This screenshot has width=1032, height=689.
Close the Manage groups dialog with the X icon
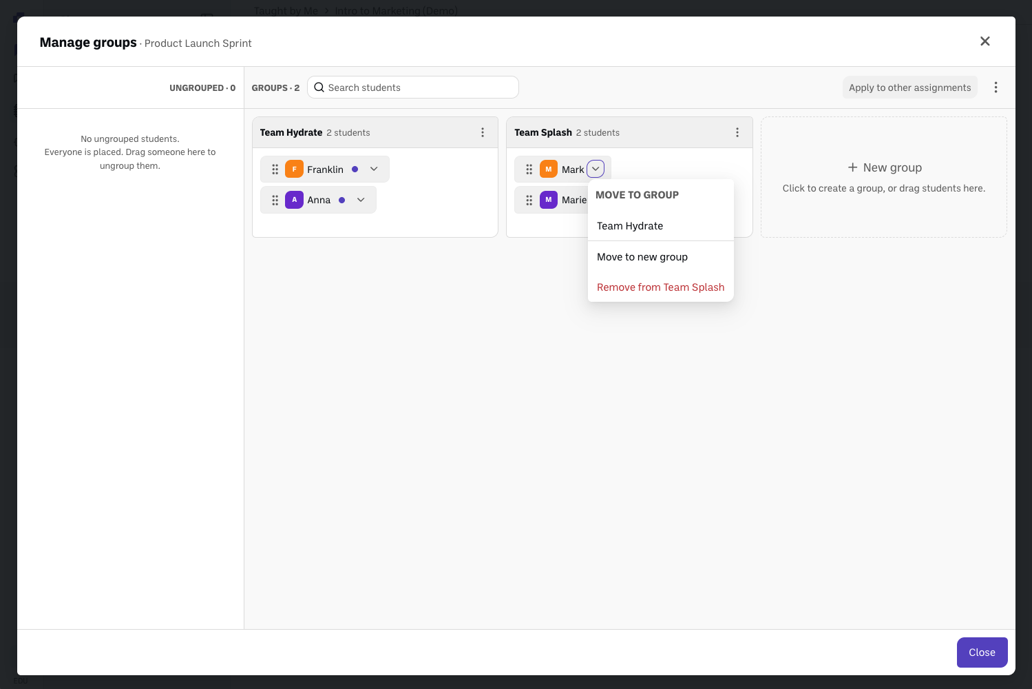tap(985, 41)
